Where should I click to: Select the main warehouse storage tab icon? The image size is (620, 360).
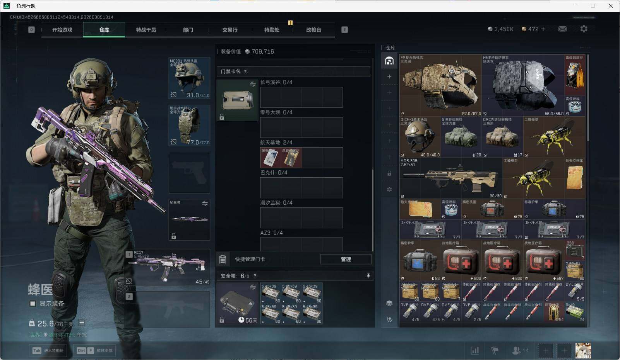389,61
